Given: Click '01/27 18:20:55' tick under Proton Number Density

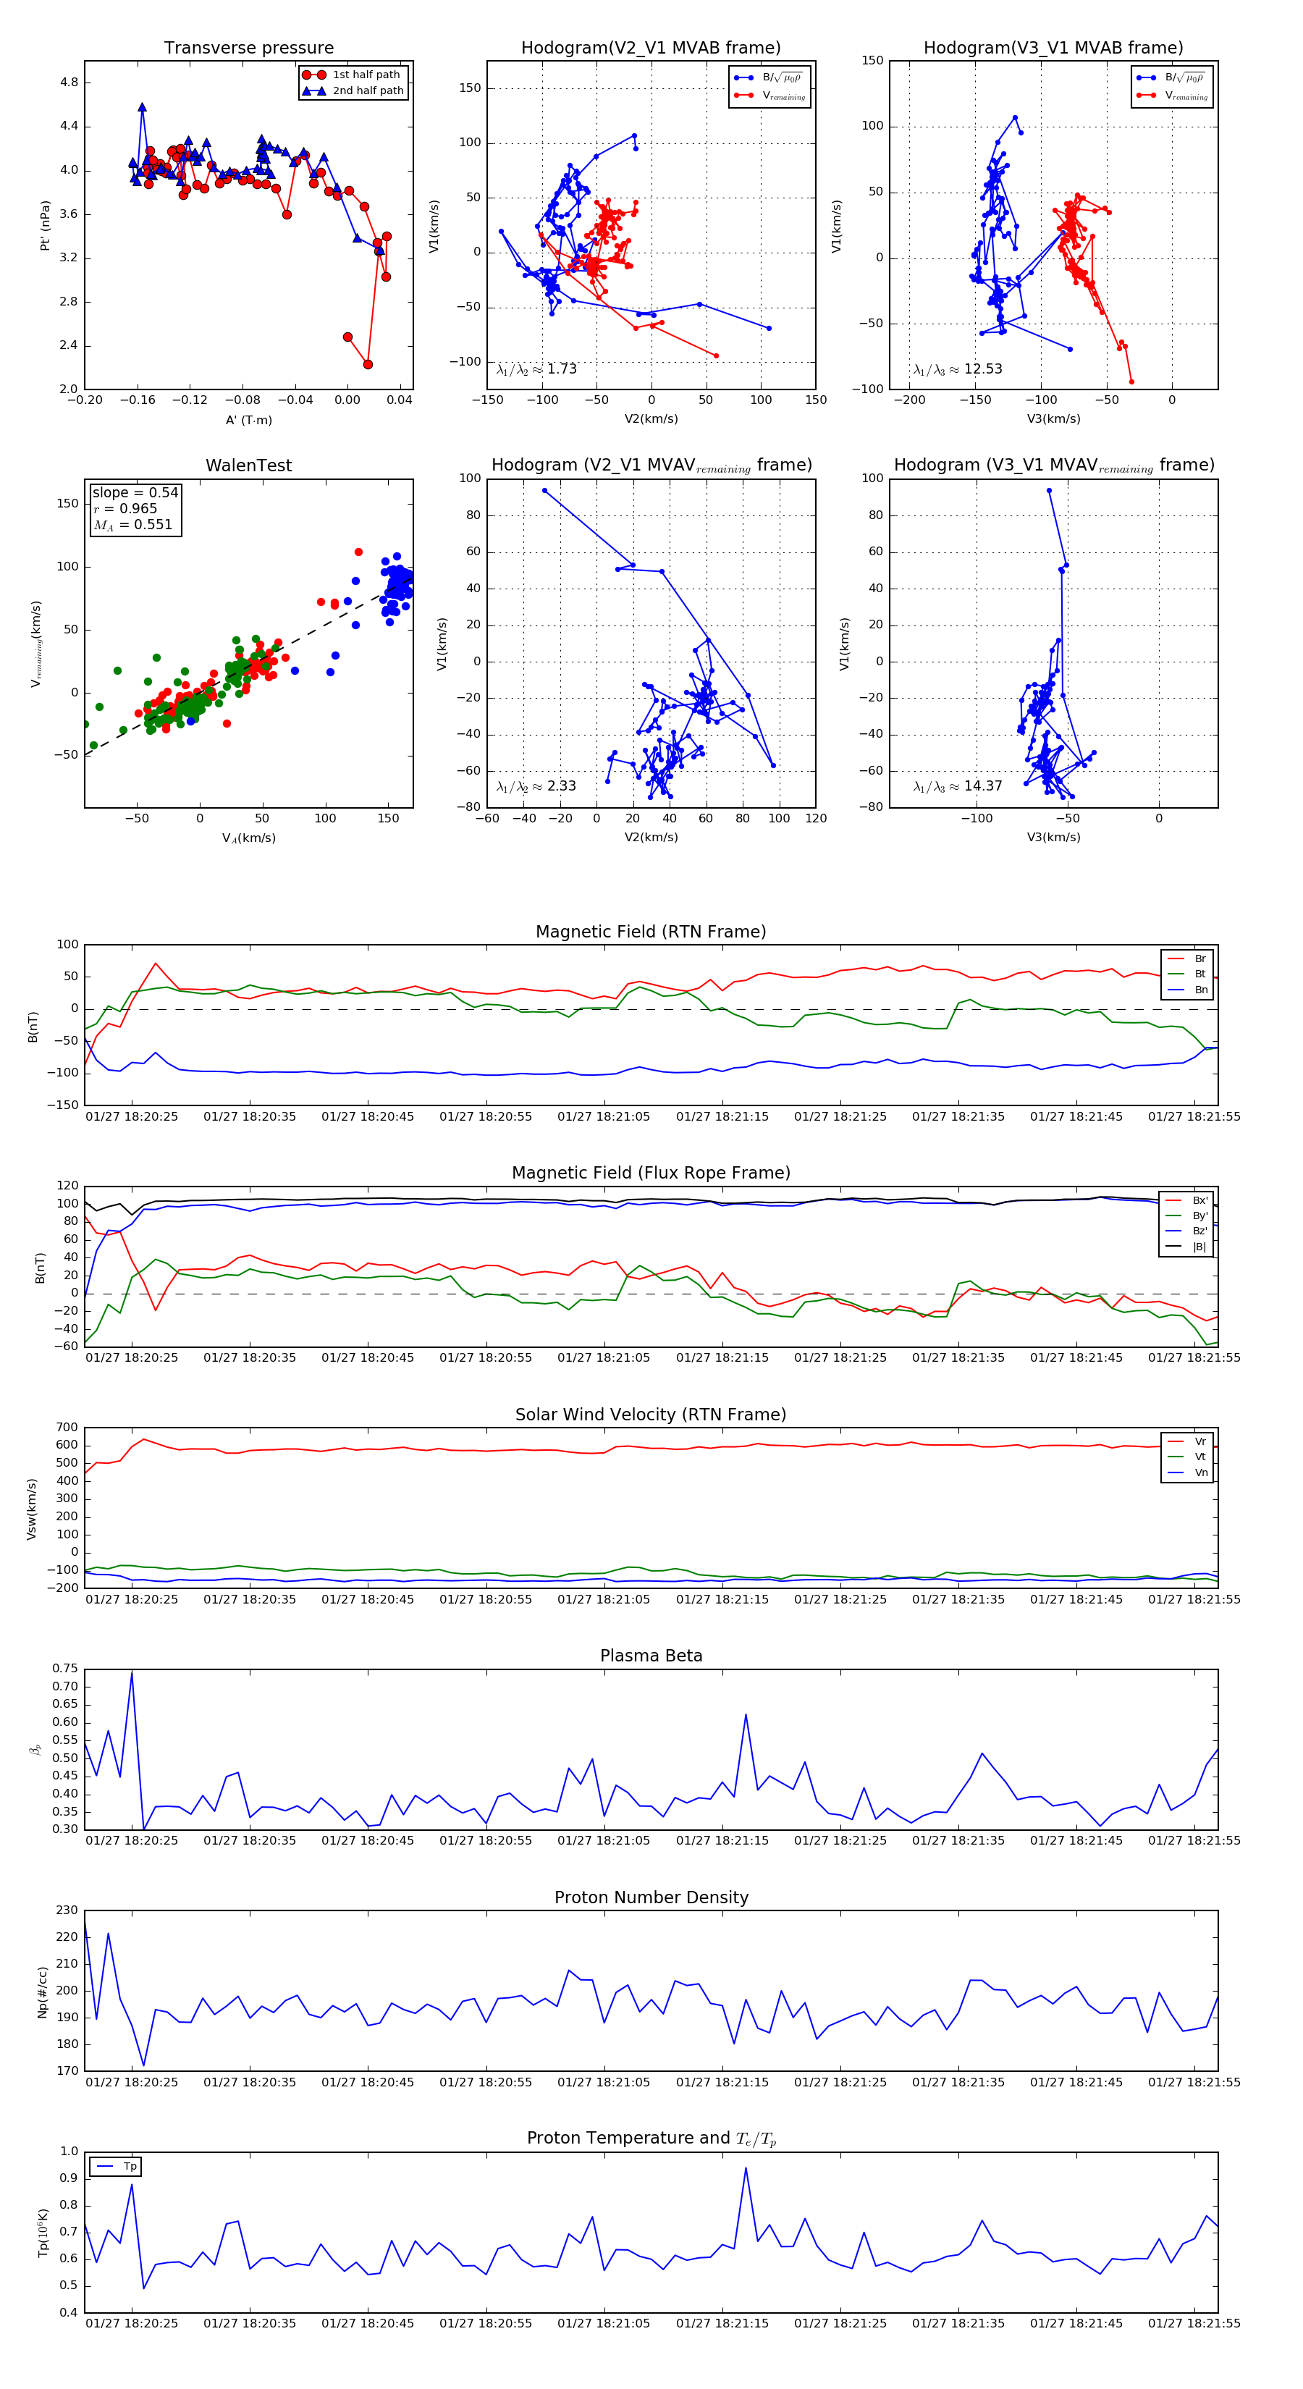Looking at the screenshot, I should pos(486,2081).
